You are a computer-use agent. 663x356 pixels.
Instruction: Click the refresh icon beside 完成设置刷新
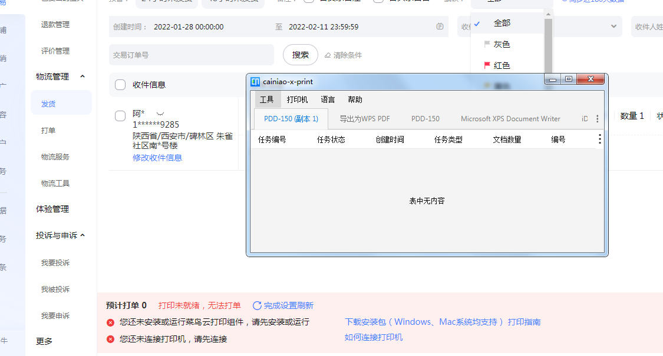[x=257, y=305]
